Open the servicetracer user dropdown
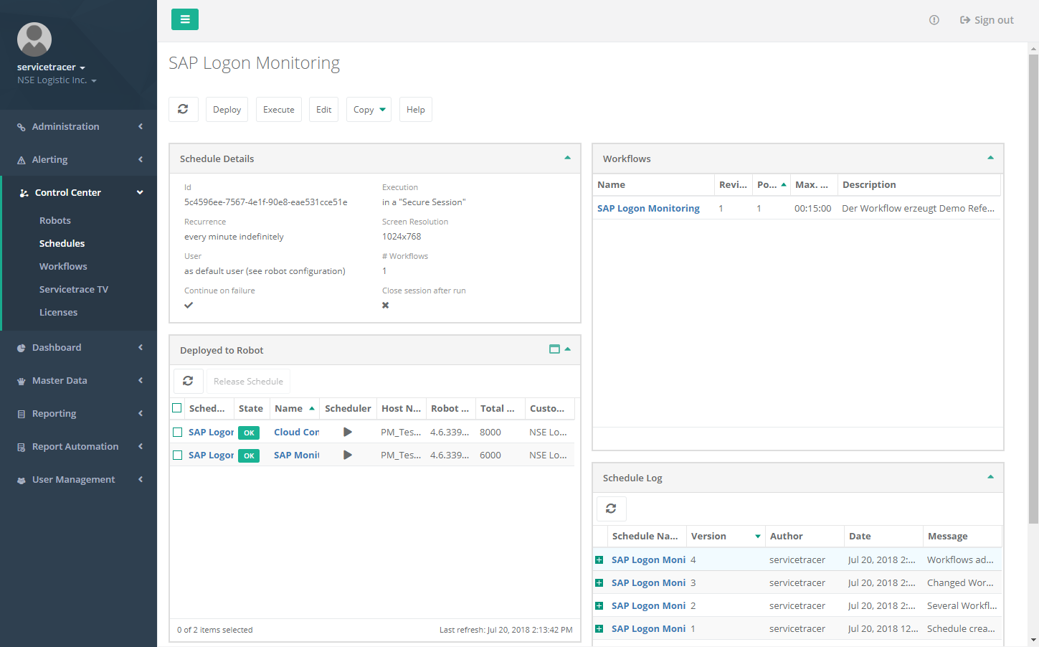Image resolution: width=1039 pixels, height=647 pixels. 51,67
